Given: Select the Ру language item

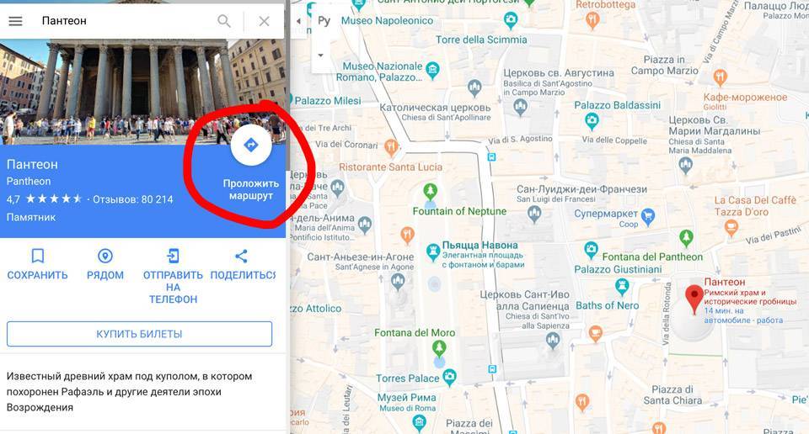Looking at the screenshot, I should point(324,21).
